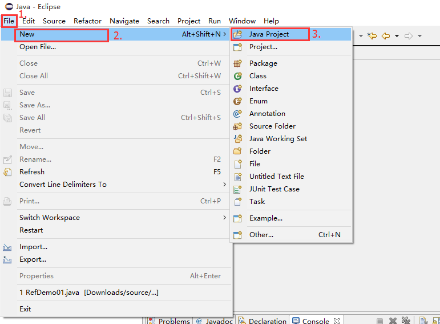The height and width of the screenshot is (324, 440).
Task: Click greyed Save All entry
Action: click(116, 118)
